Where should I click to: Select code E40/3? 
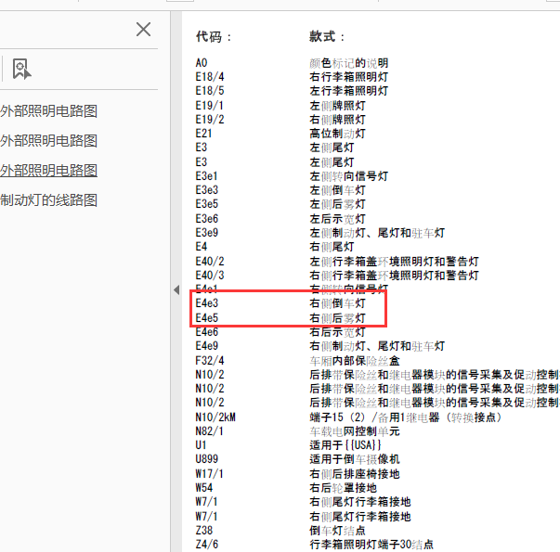click(x=210, y=276)
